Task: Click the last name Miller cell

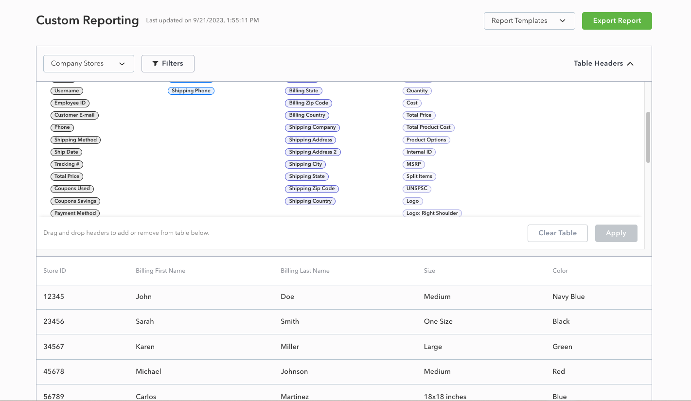Action: pyautogui.click(x=290, y=347)
